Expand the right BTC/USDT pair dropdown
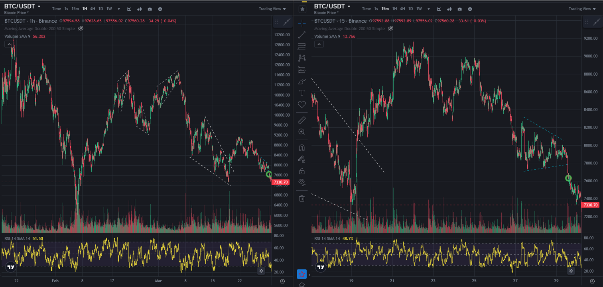The width and height of the screenshot is (603, 287). (349, 7)
